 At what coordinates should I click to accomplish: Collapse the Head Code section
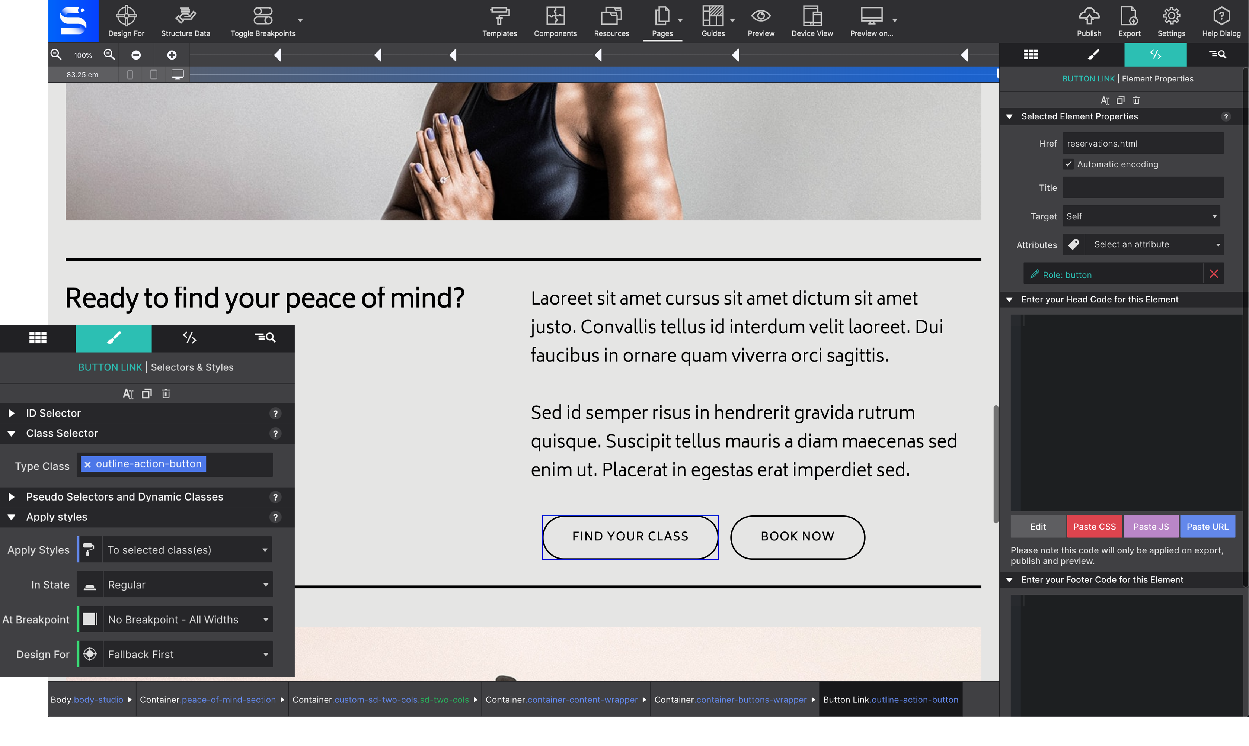(x=1009, y=299)
